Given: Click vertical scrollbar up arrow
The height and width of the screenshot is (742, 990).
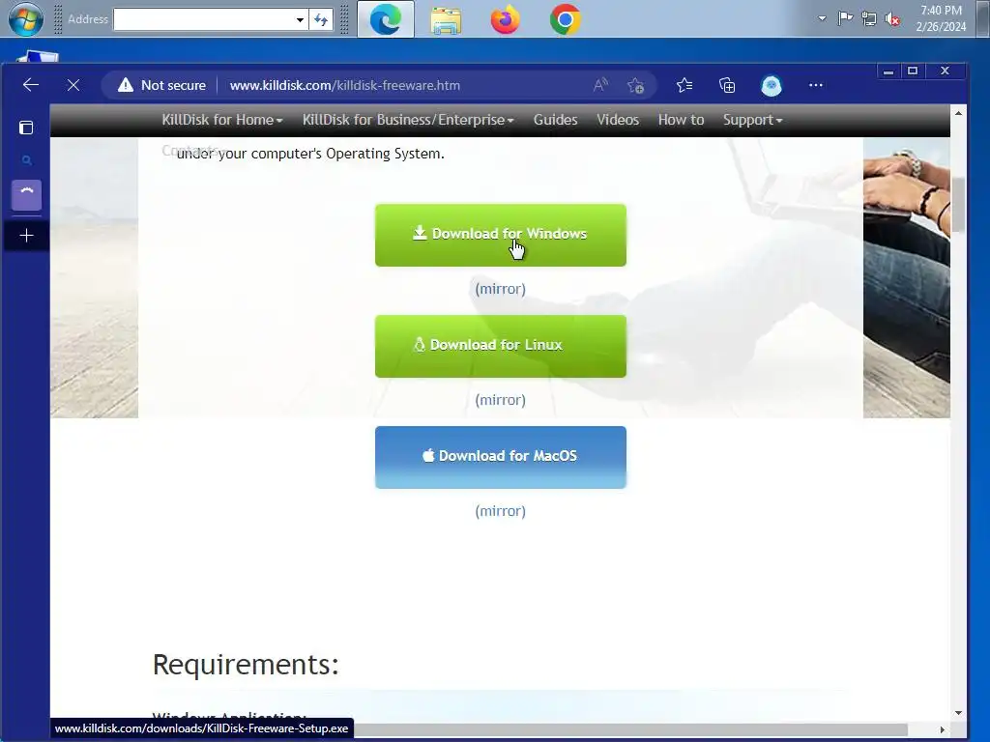Looking at the screenshot, I should (958, 114).
